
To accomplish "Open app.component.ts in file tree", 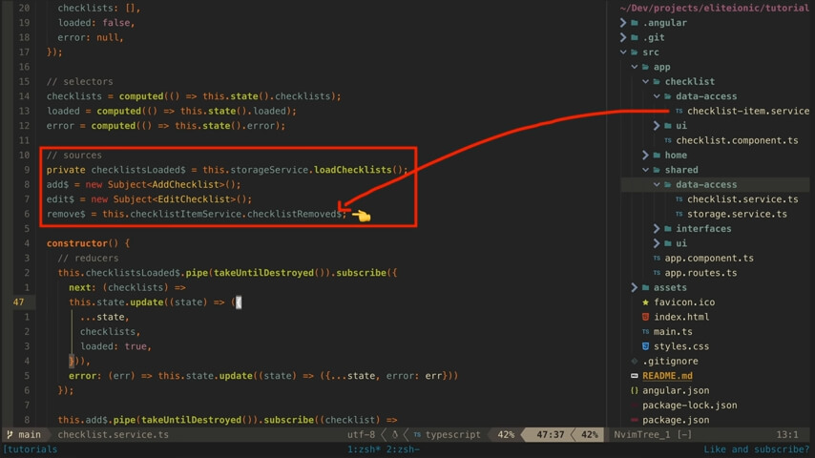I will [x=709, y=258].
